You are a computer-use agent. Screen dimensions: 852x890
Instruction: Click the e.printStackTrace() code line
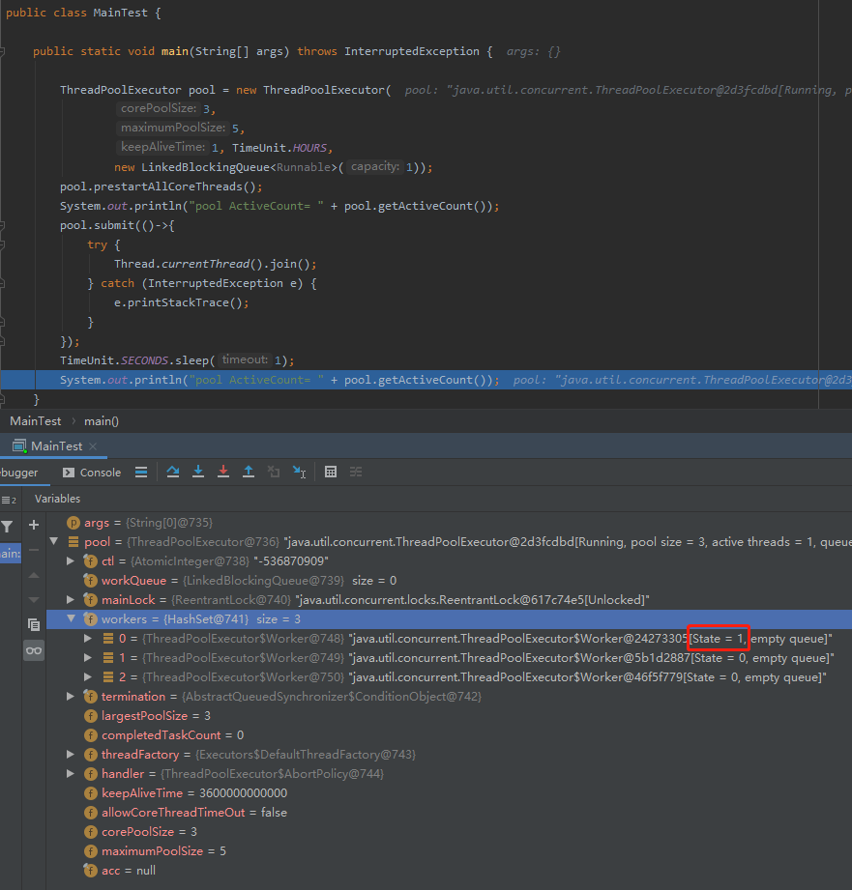coord(181,302)
